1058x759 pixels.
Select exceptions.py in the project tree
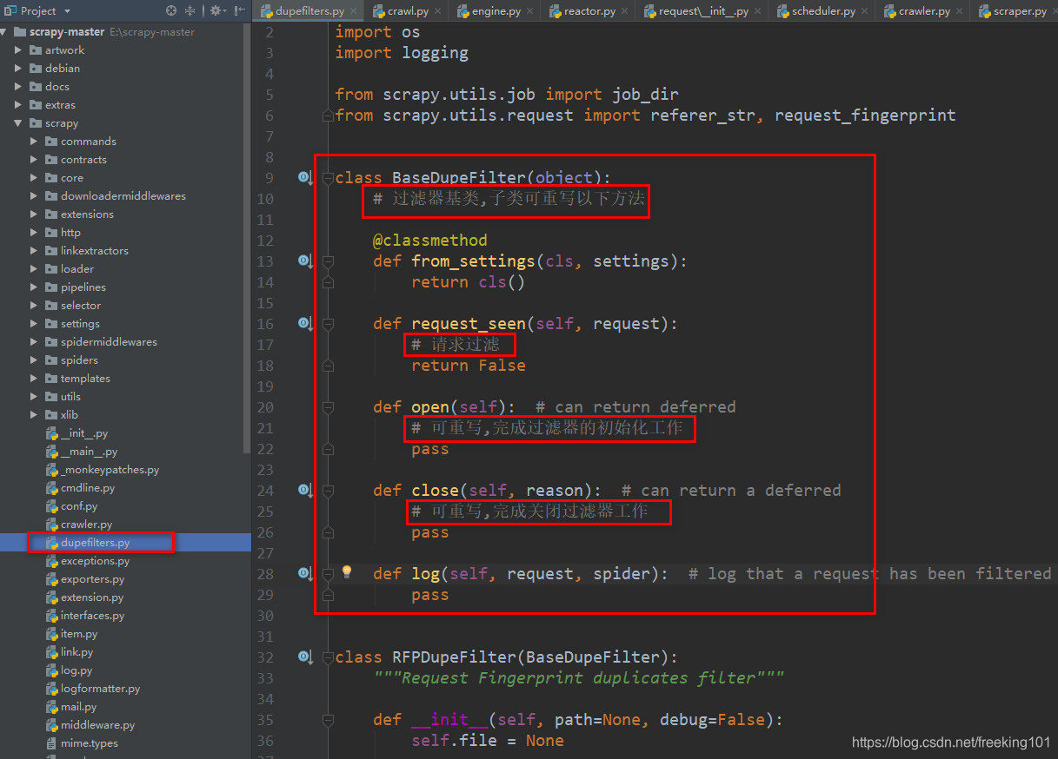click(x=125, y=561)
